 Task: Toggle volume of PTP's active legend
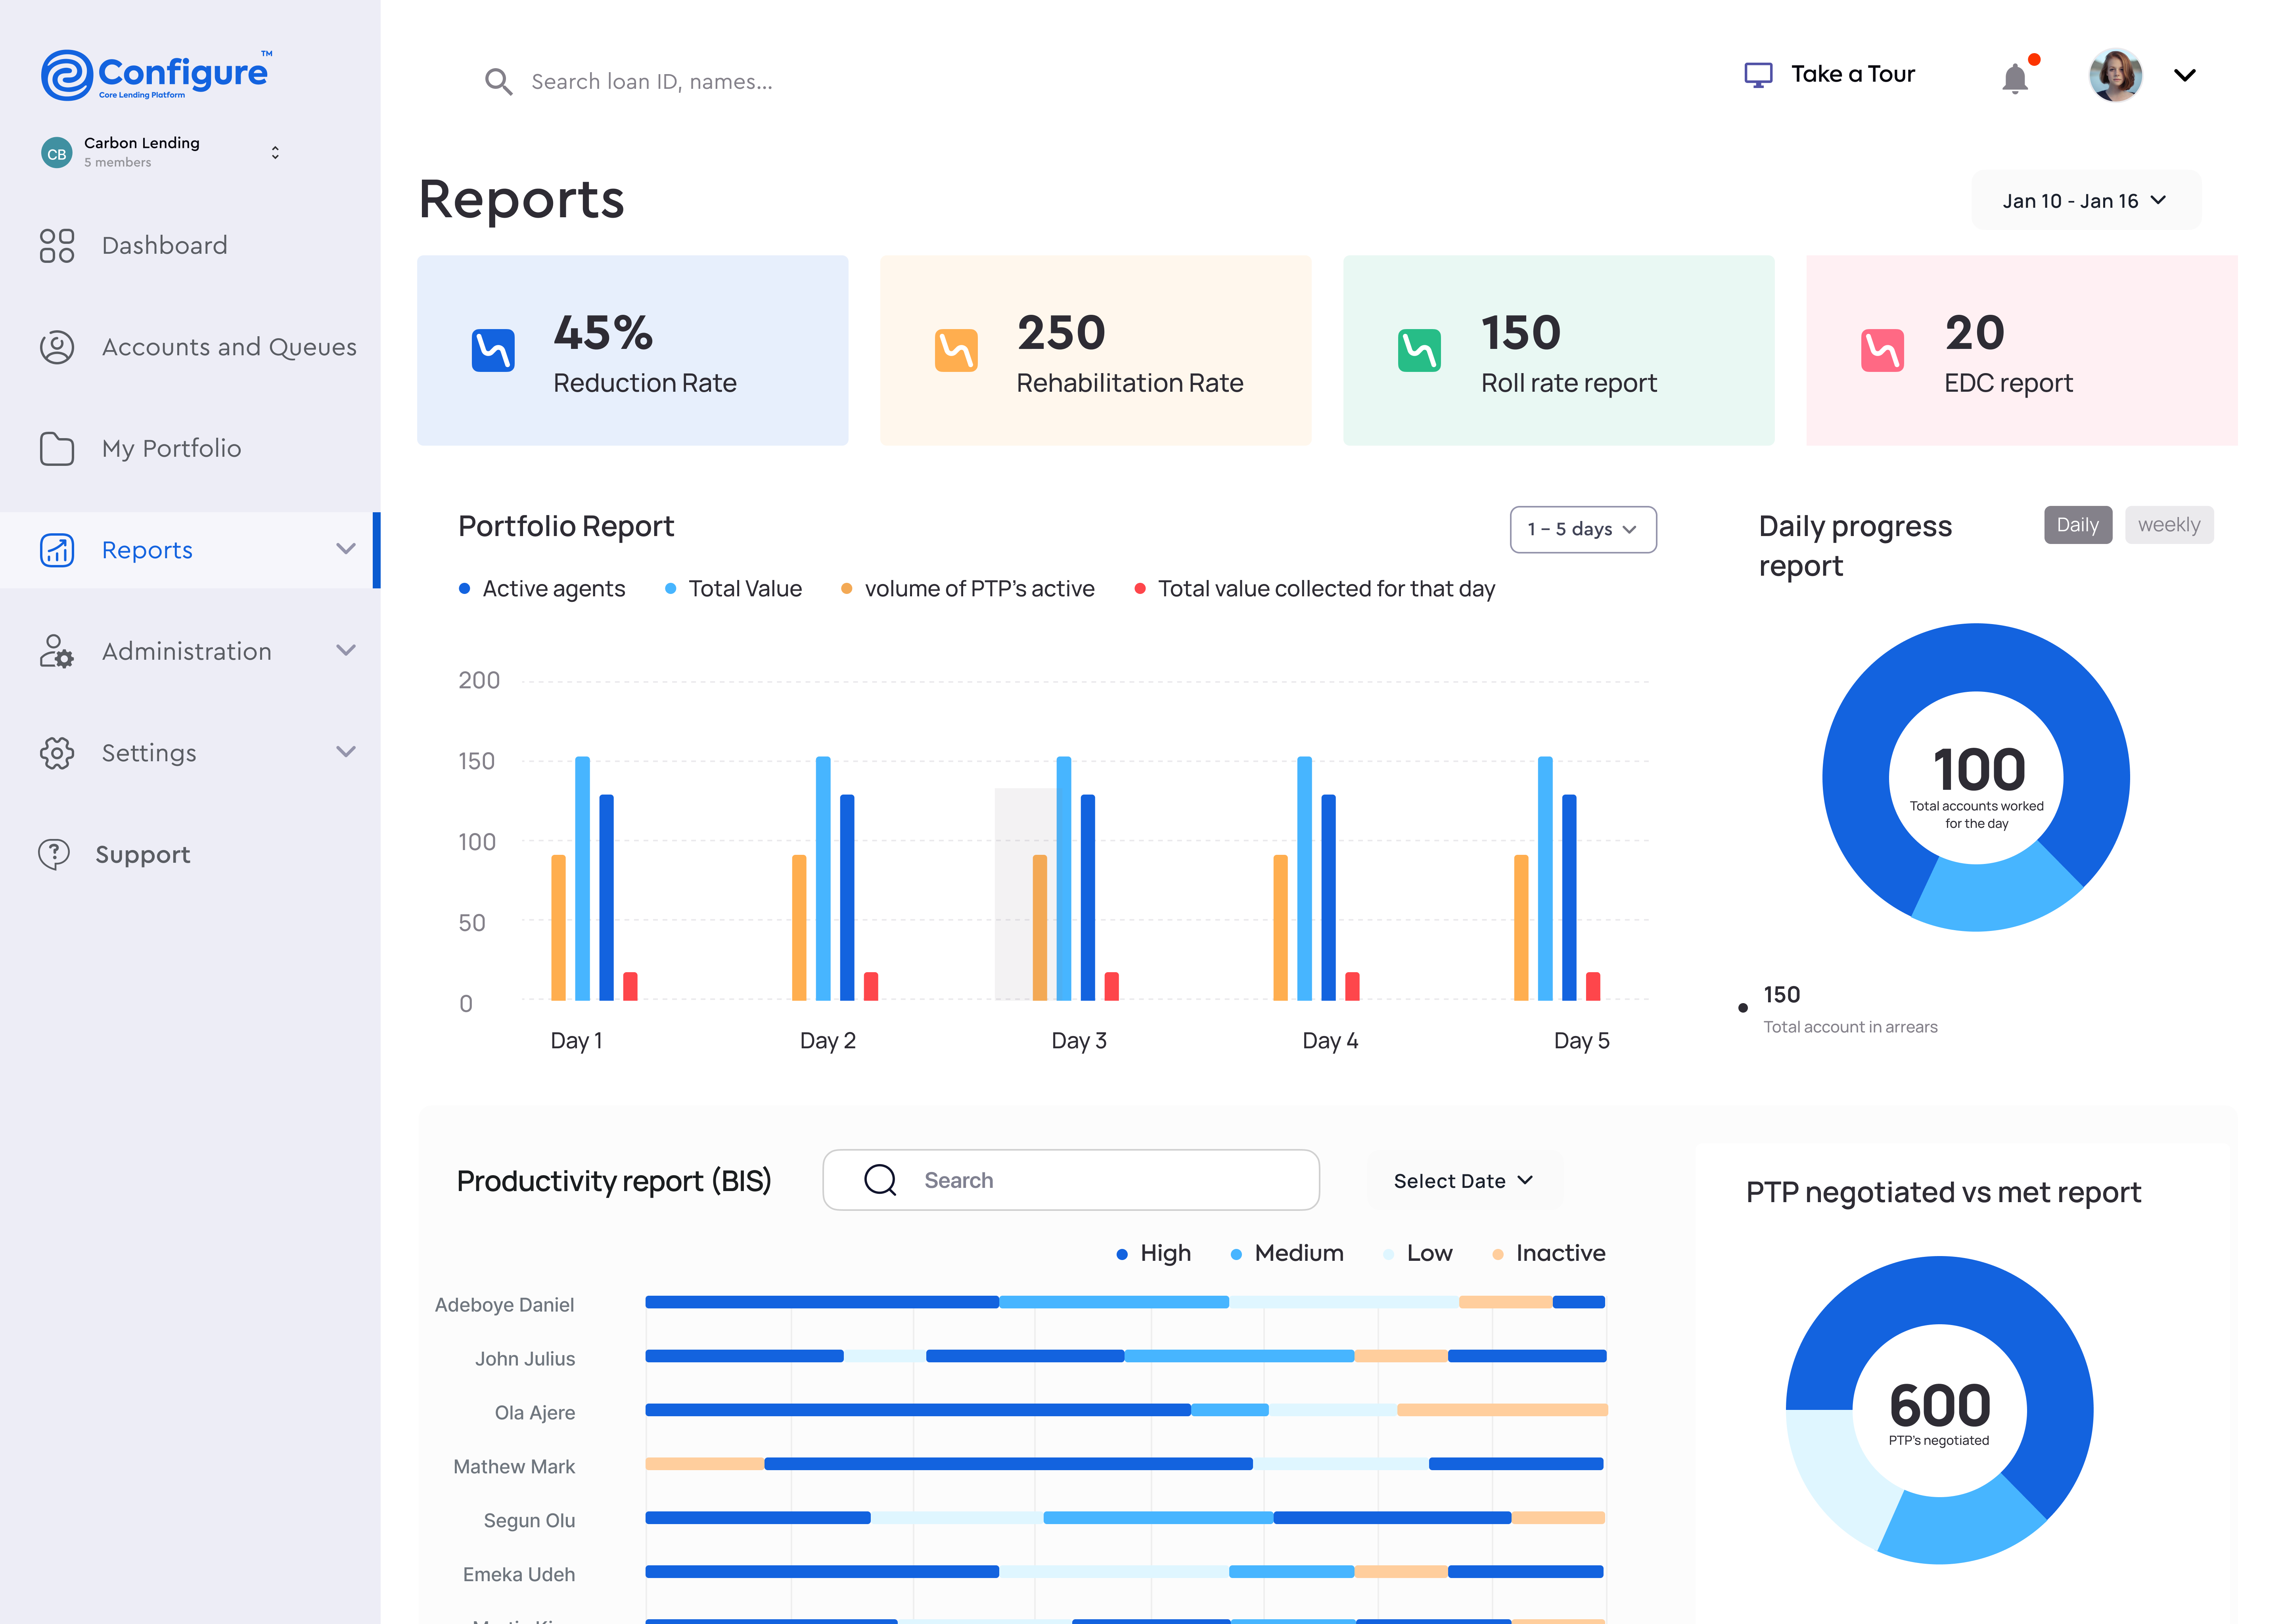point(968,589)
